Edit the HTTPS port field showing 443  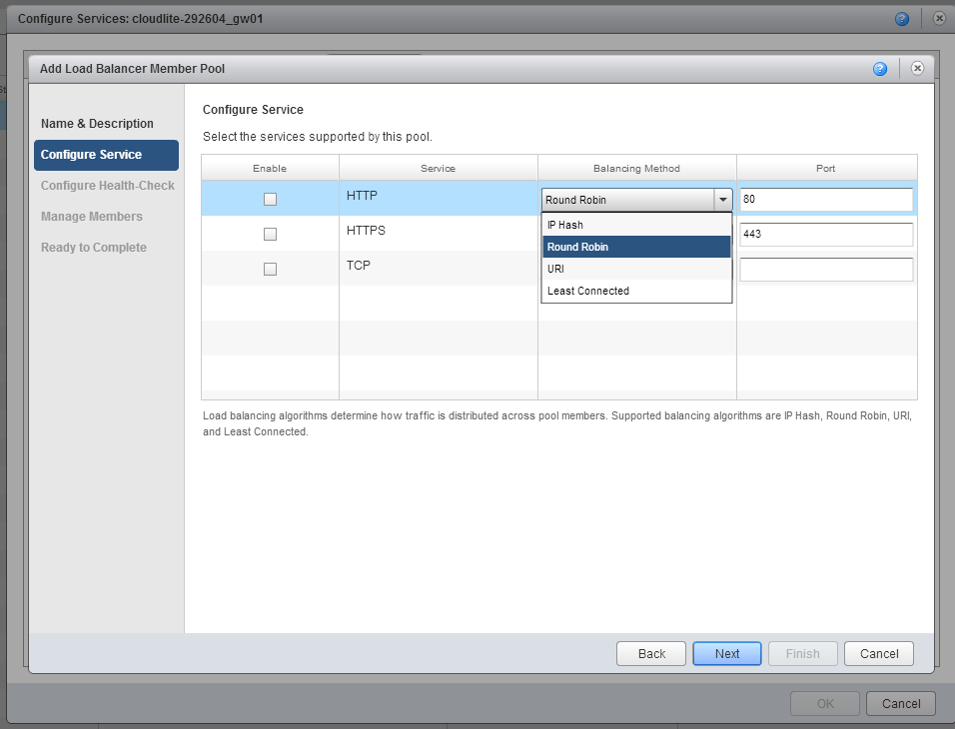[825, 234]
